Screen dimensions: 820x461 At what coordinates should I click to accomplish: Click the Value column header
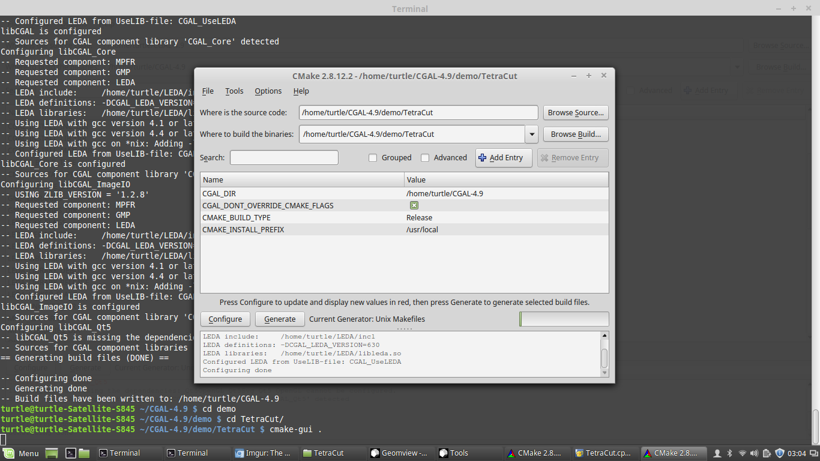click(x=506, y=179)
